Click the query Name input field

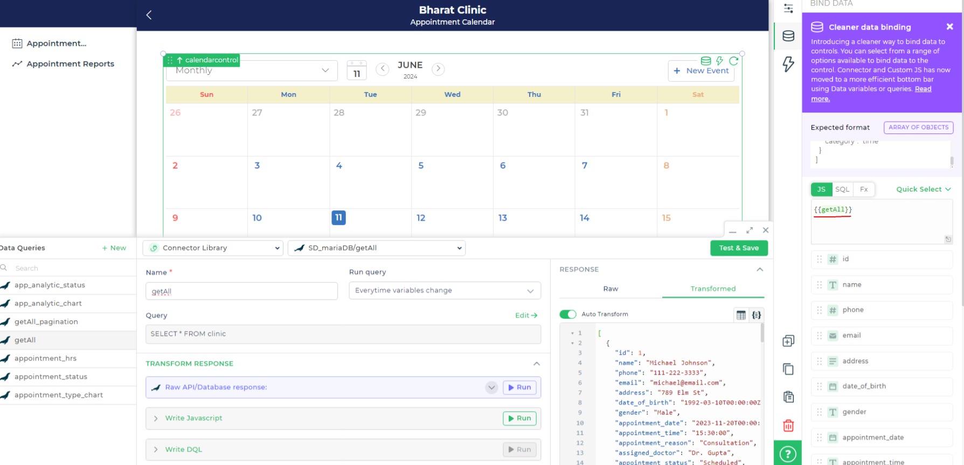[241, 291]
